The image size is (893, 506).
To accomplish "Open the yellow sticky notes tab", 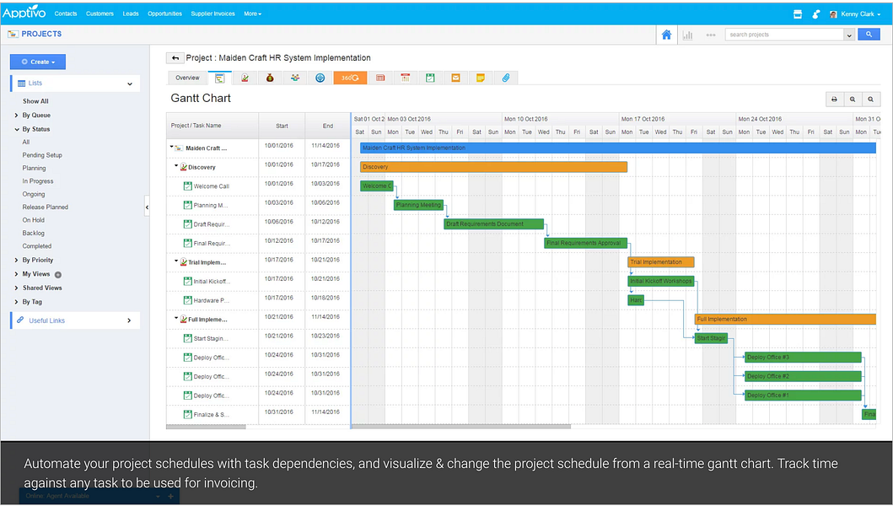I will (x=481, y=78).
